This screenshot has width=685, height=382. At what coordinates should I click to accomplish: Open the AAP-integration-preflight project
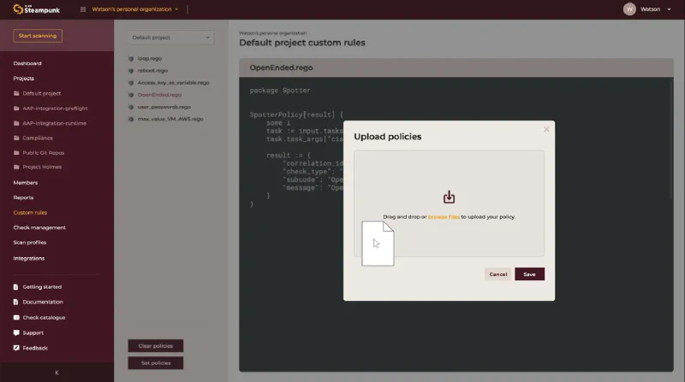[55, 109]
